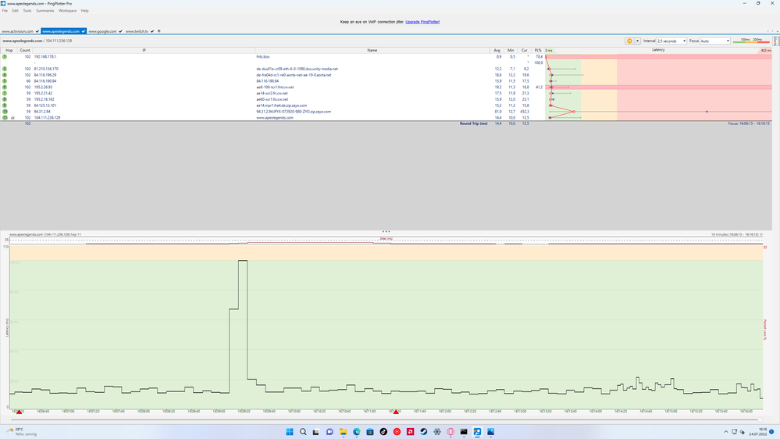Toggle checkmark on the www.activision.com tab

pyautogui.click(x=37, y=31)
